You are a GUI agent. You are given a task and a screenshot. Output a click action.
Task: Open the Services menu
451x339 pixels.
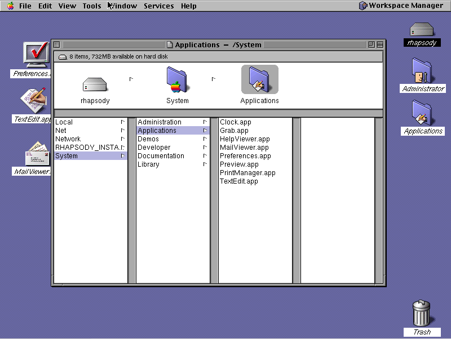point(159,6)
